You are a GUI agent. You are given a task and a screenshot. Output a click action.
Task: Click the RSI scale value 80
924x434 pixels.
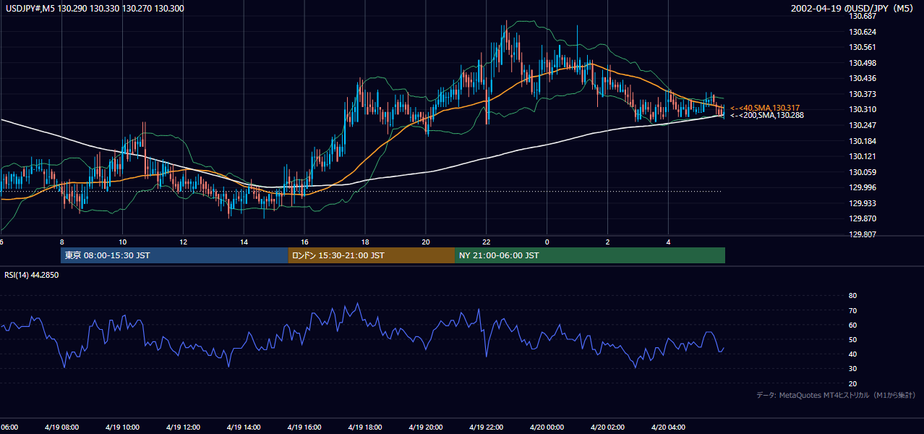(852, 296)
